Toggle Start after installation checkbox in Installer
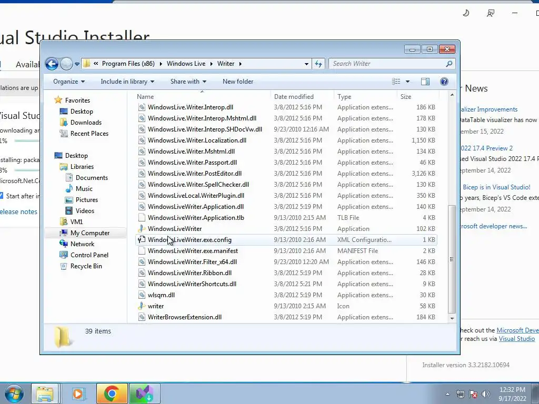The width and height of the screenshot is (539, 404). [x=1, y=196]
